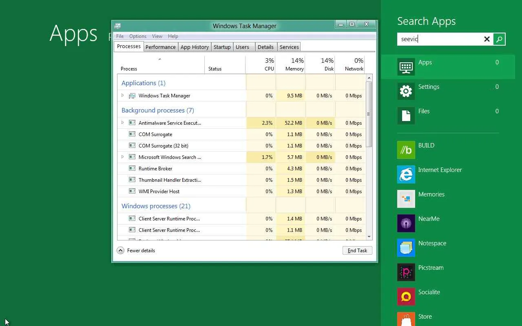
Task: Click the 52.2 MB memory value
Action: coord(293,123)
